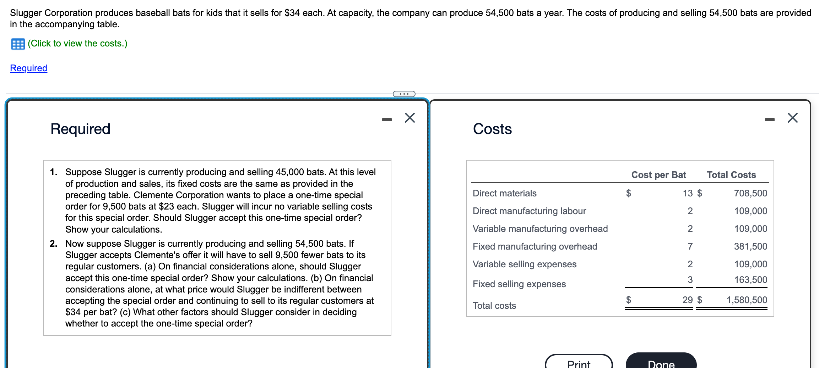
Task: Click the 708,500 total for Direct materials
Action: click(x=750, y=193)
